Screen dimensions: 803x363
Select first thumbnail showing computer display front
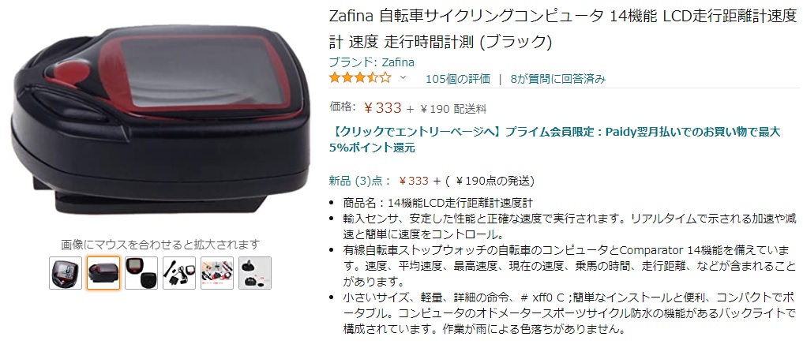point(66,273)
